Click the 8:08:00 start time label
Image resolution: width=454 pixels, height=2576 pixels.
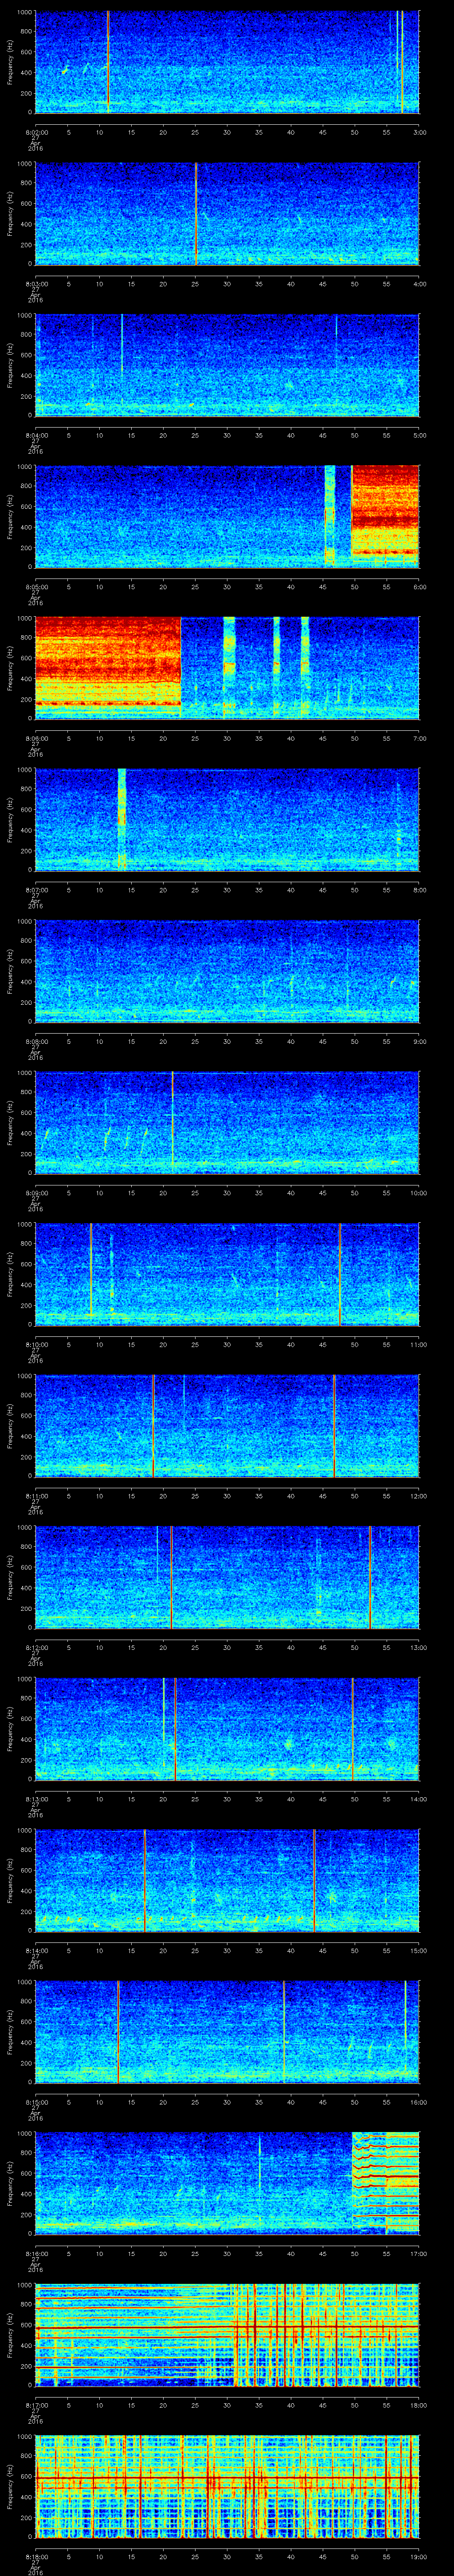pyautogui.click(x=36, y=1041)
